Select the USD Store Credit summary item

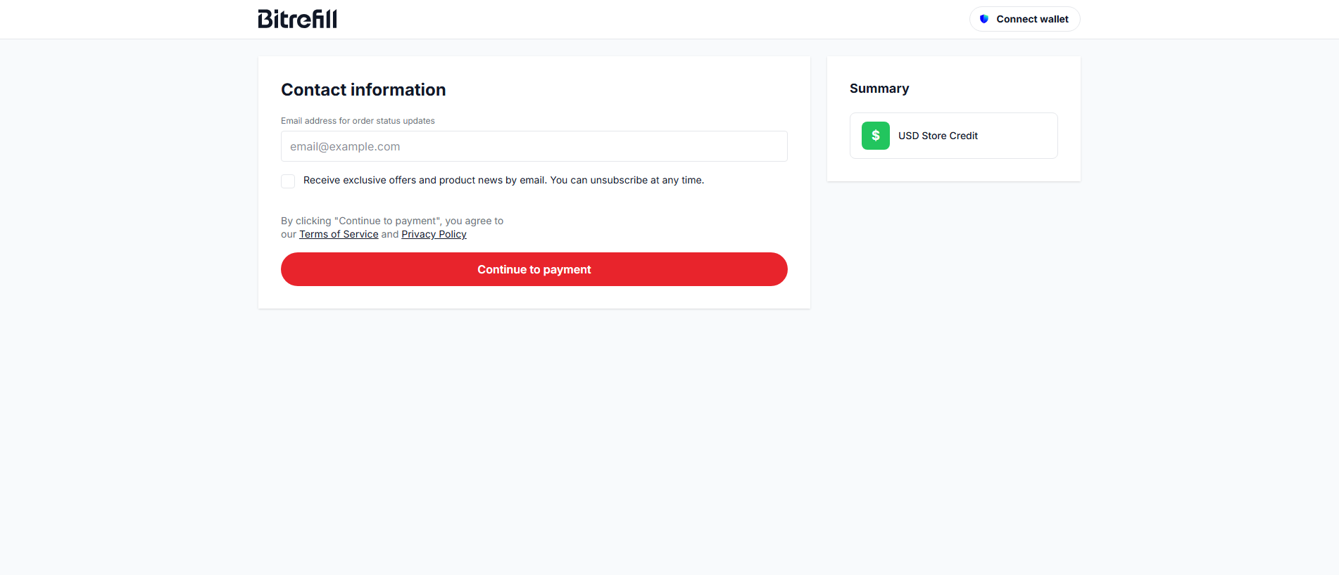click(x=954, y=136)
